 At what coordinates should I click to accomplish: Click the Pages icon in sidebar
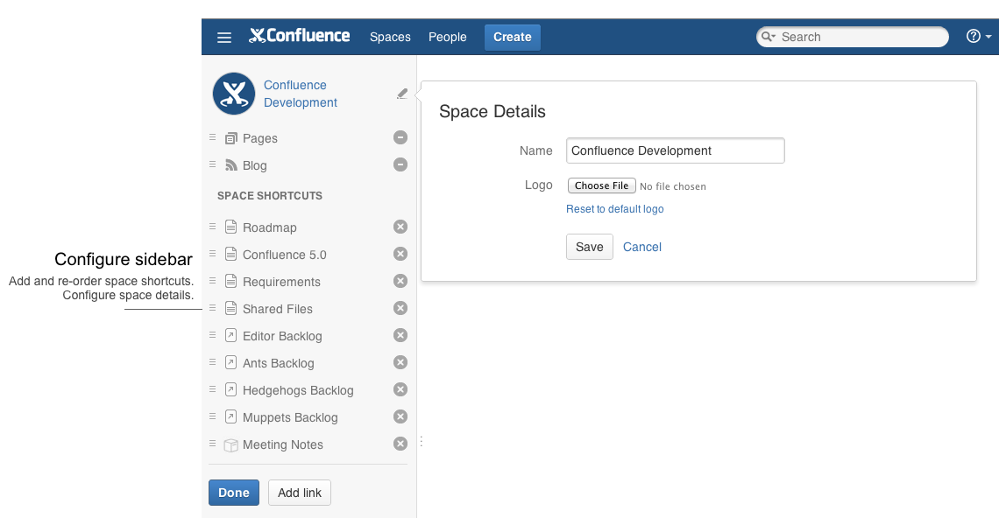click(x=231, y=138)
